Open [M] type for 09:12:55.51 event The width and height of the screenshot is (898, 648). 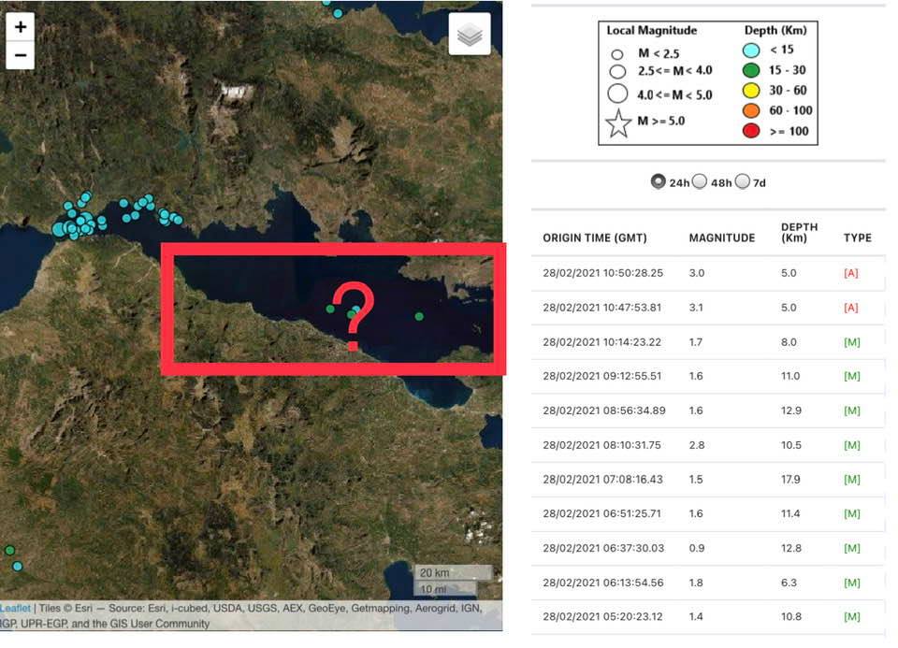point(852,376)
